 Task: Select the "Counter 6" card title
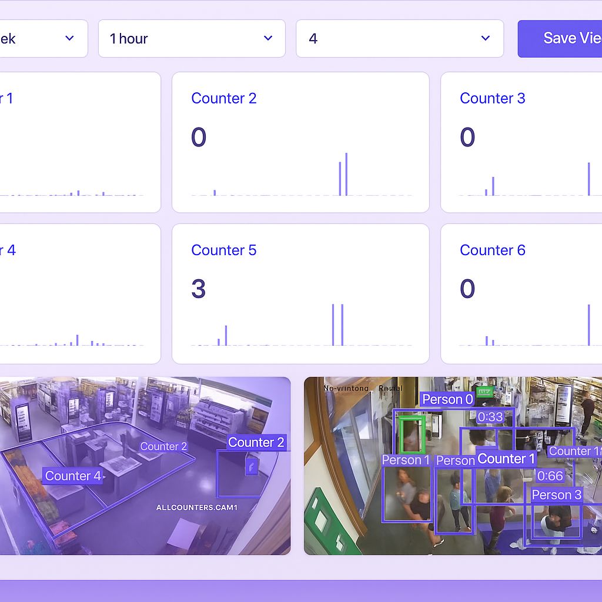tap(493, 250)
